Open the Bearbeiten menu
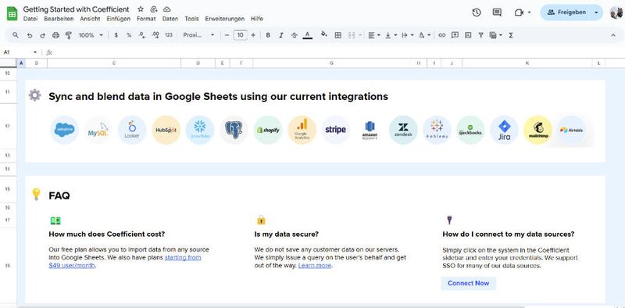Viewport: 625px width, 308px height. click(59, 19)
